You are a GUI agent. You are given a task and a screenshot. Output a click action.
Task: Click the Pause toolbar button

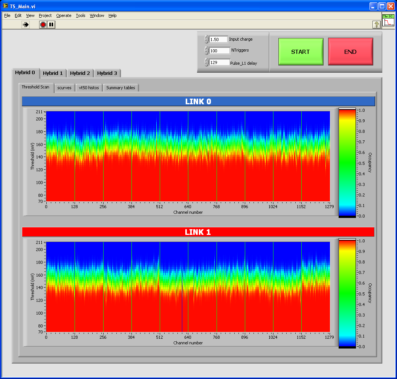point(52,24)
